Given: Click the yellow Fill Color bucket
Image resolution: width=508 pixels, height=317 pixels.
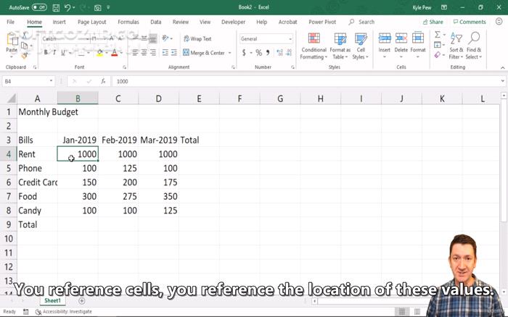Looking at the screenshot, I should click(99, 52).
